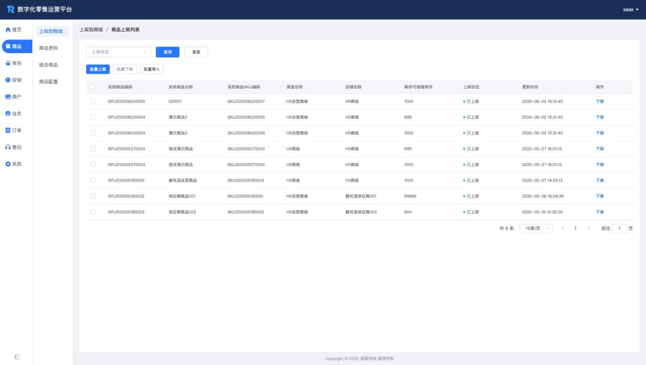The height and width of the screenshot is (365, 646).
Task: Open the 系统 system settings icon
Action: click(x=8, y=164)
